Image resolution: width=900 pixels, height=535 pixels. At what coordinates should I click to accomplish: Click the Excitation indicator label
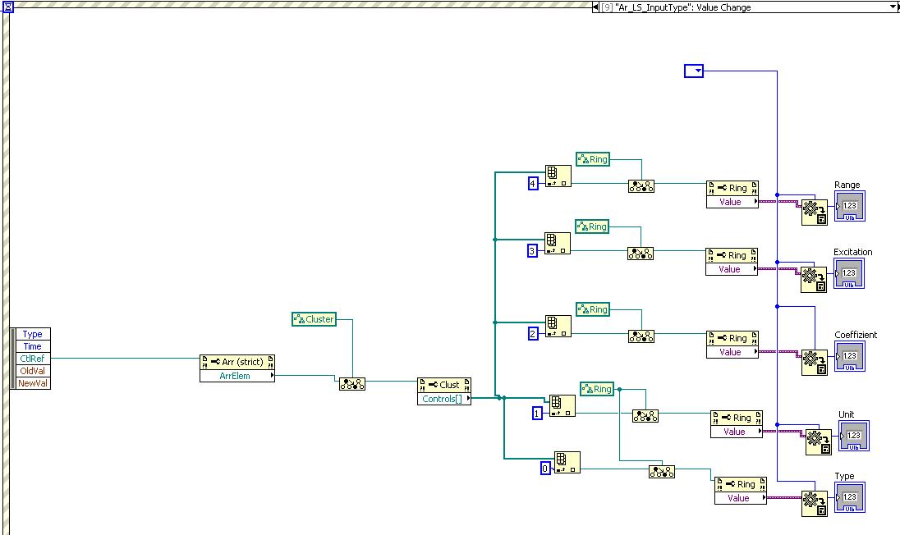click(853, 252)
